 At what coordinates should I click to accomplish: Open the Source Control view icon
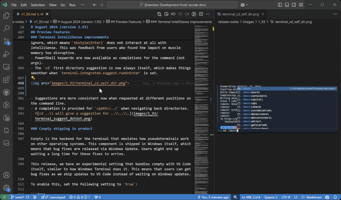[x=6, y=41]
